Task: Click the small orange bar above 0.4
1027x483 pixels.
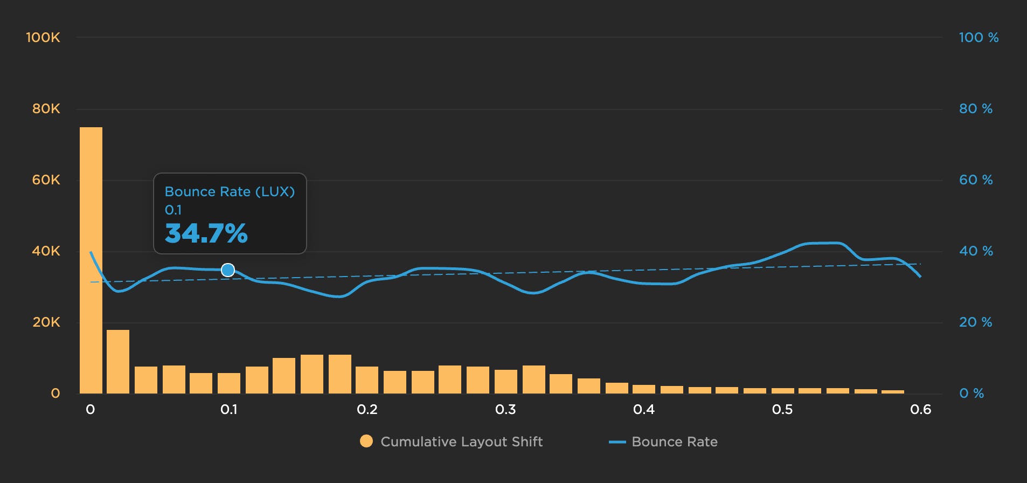Action: click(644, 389)
